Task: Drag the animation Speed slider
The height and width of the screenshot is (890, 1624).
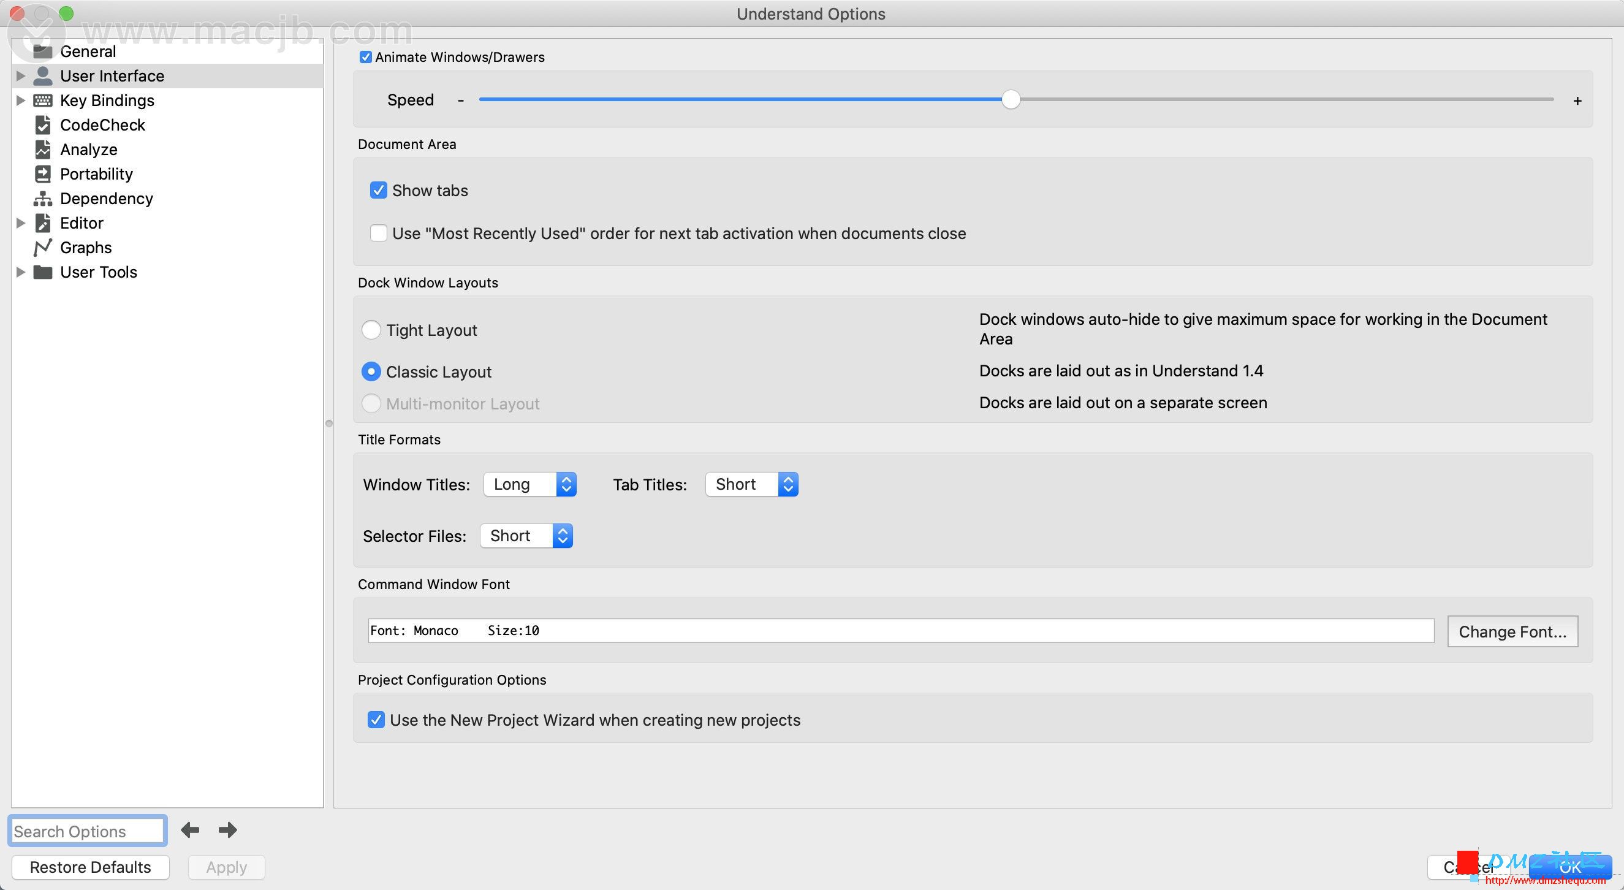Action: point(1011,100)
